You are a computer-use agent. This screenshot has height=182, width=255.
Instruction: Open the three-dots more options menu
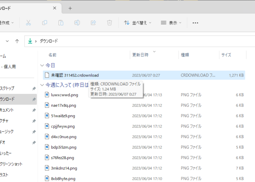click(x=195, y=23)
